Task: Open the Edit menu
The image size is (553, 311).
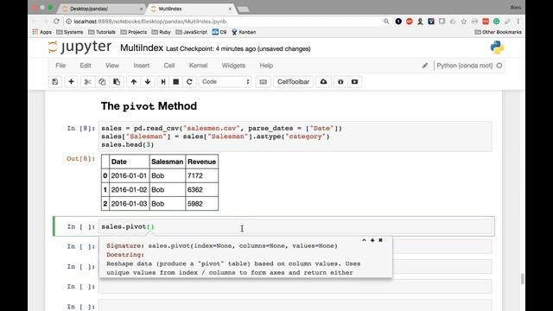Action: [x=86, y=66]
